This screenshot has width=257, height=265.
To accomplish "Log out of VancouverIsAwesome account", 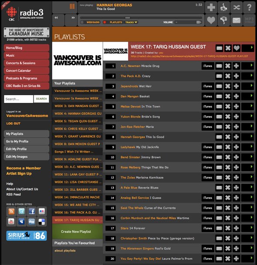I will (14, 123).
